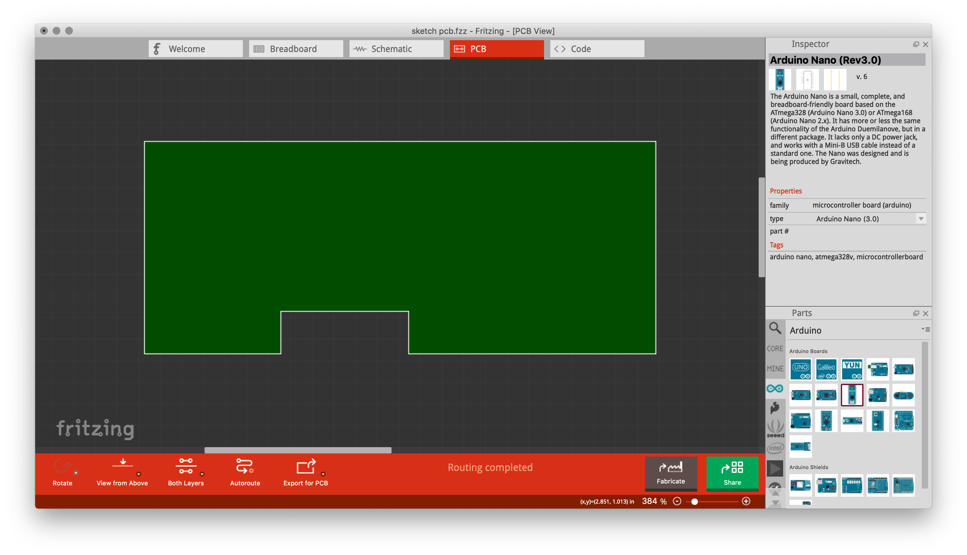The height and width of the screenshot is (555, 967).
Task: Open the SparkFun flame parts bin
Action: click(x=775, y=408)
